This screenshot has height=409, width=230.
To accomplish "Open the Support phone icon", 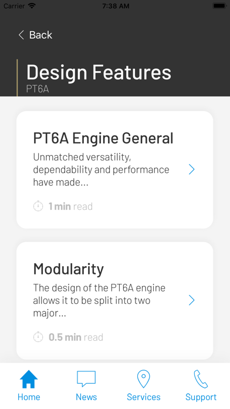I will coord(201,379).
